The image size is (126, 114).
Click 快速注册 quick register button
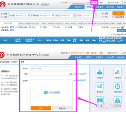coord(62,108)
